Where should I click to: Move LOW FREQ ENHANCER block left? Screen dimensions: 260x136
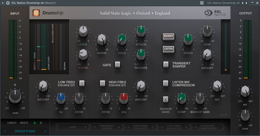(162, 127)
